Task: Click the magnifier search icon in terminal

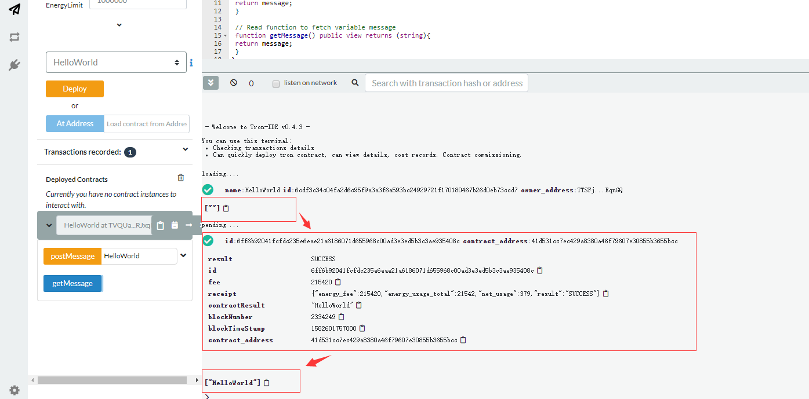Action: (x=355, y=83)
